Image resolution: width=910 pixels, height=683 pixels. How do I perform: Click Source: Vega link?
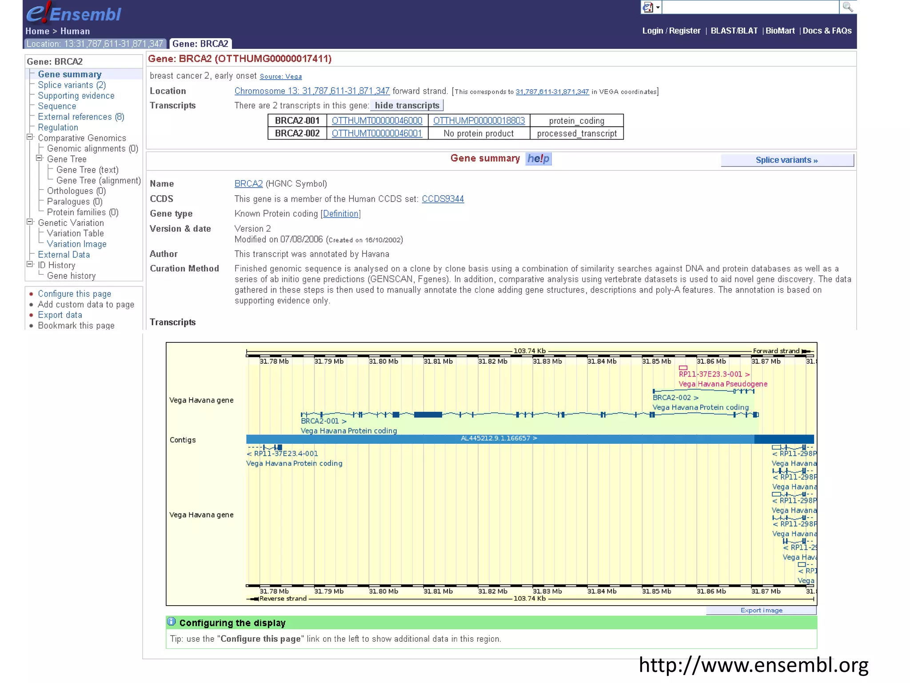(281, 76)
